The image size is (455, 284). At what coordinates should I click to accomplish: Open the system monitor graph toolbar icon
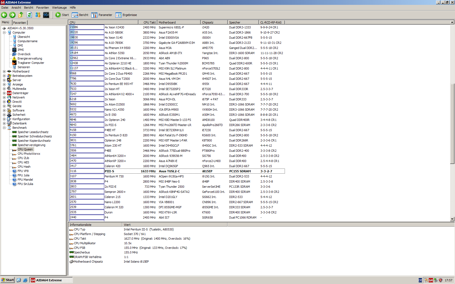[x=46, y=15]
